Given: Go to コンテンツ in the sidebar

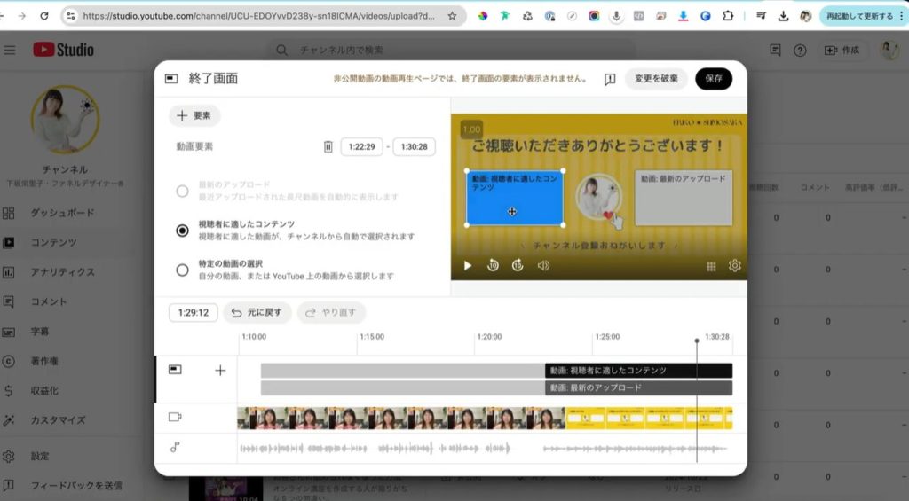Looking at the screenshot, I should 53,242.
